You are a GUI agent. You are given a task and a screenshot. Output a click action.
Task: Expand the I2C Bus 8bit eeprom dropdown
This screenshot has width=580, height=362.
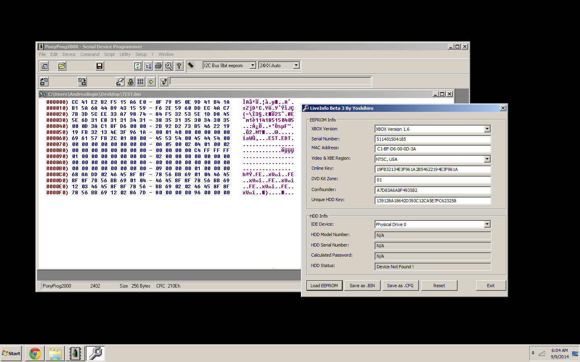click(x=253, y=65)
